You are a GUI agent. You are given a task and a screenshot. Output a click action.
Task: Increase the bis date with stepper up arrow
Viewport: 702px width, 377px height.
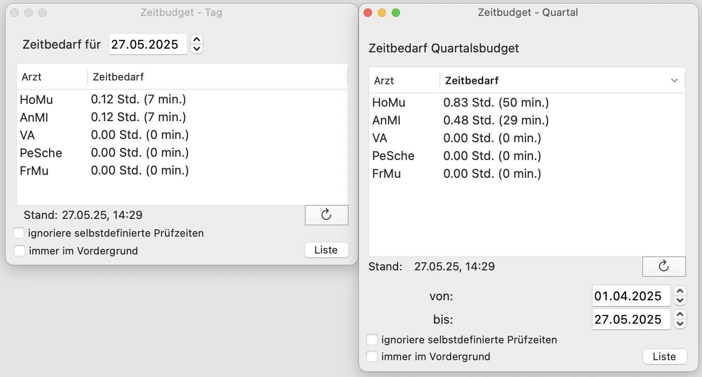pos(681,315)
